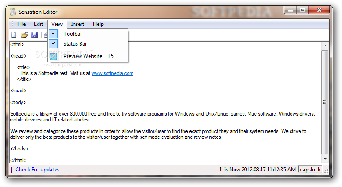Screen dimensions: 342x187
Task: Click the www.softpedia.com hyperlink
Action: pyautogui.click(x=112, y=73)
